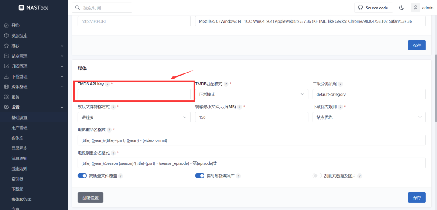Click help icon beside TMDB API Key
This screenshot has width=437, height=210.
coord(107,84)
